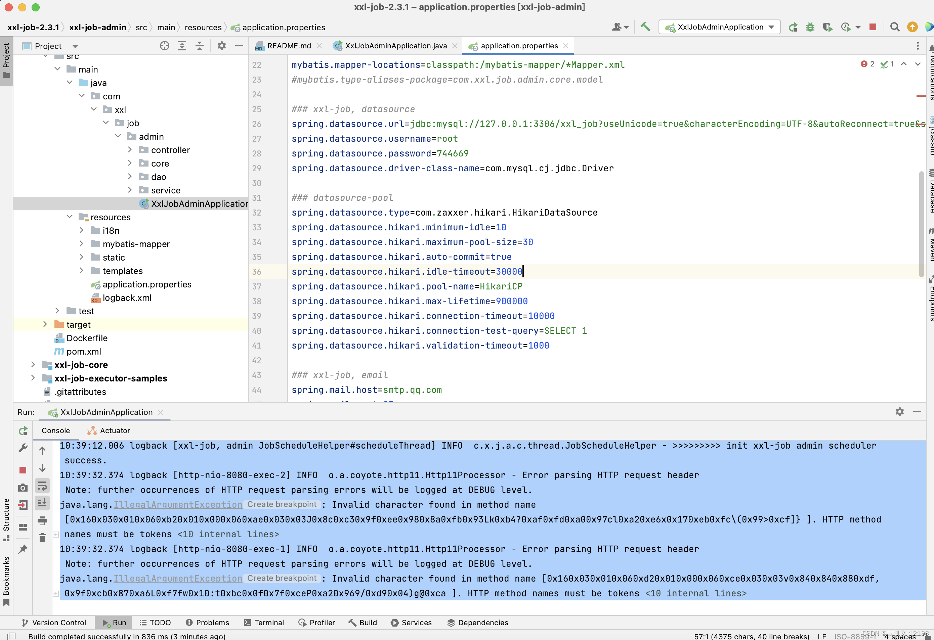The width and height of the screenshot is (934, 640).
Task: Toggle scroll to end in console
Action: (42, 503)
